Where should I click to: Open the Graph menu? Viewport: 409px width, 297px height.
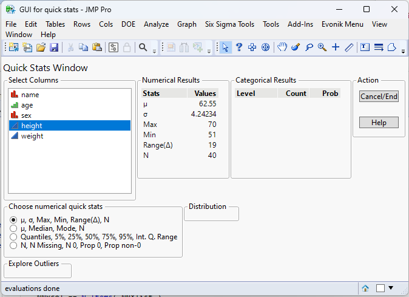pyautogui.click(x=187, y=24)
